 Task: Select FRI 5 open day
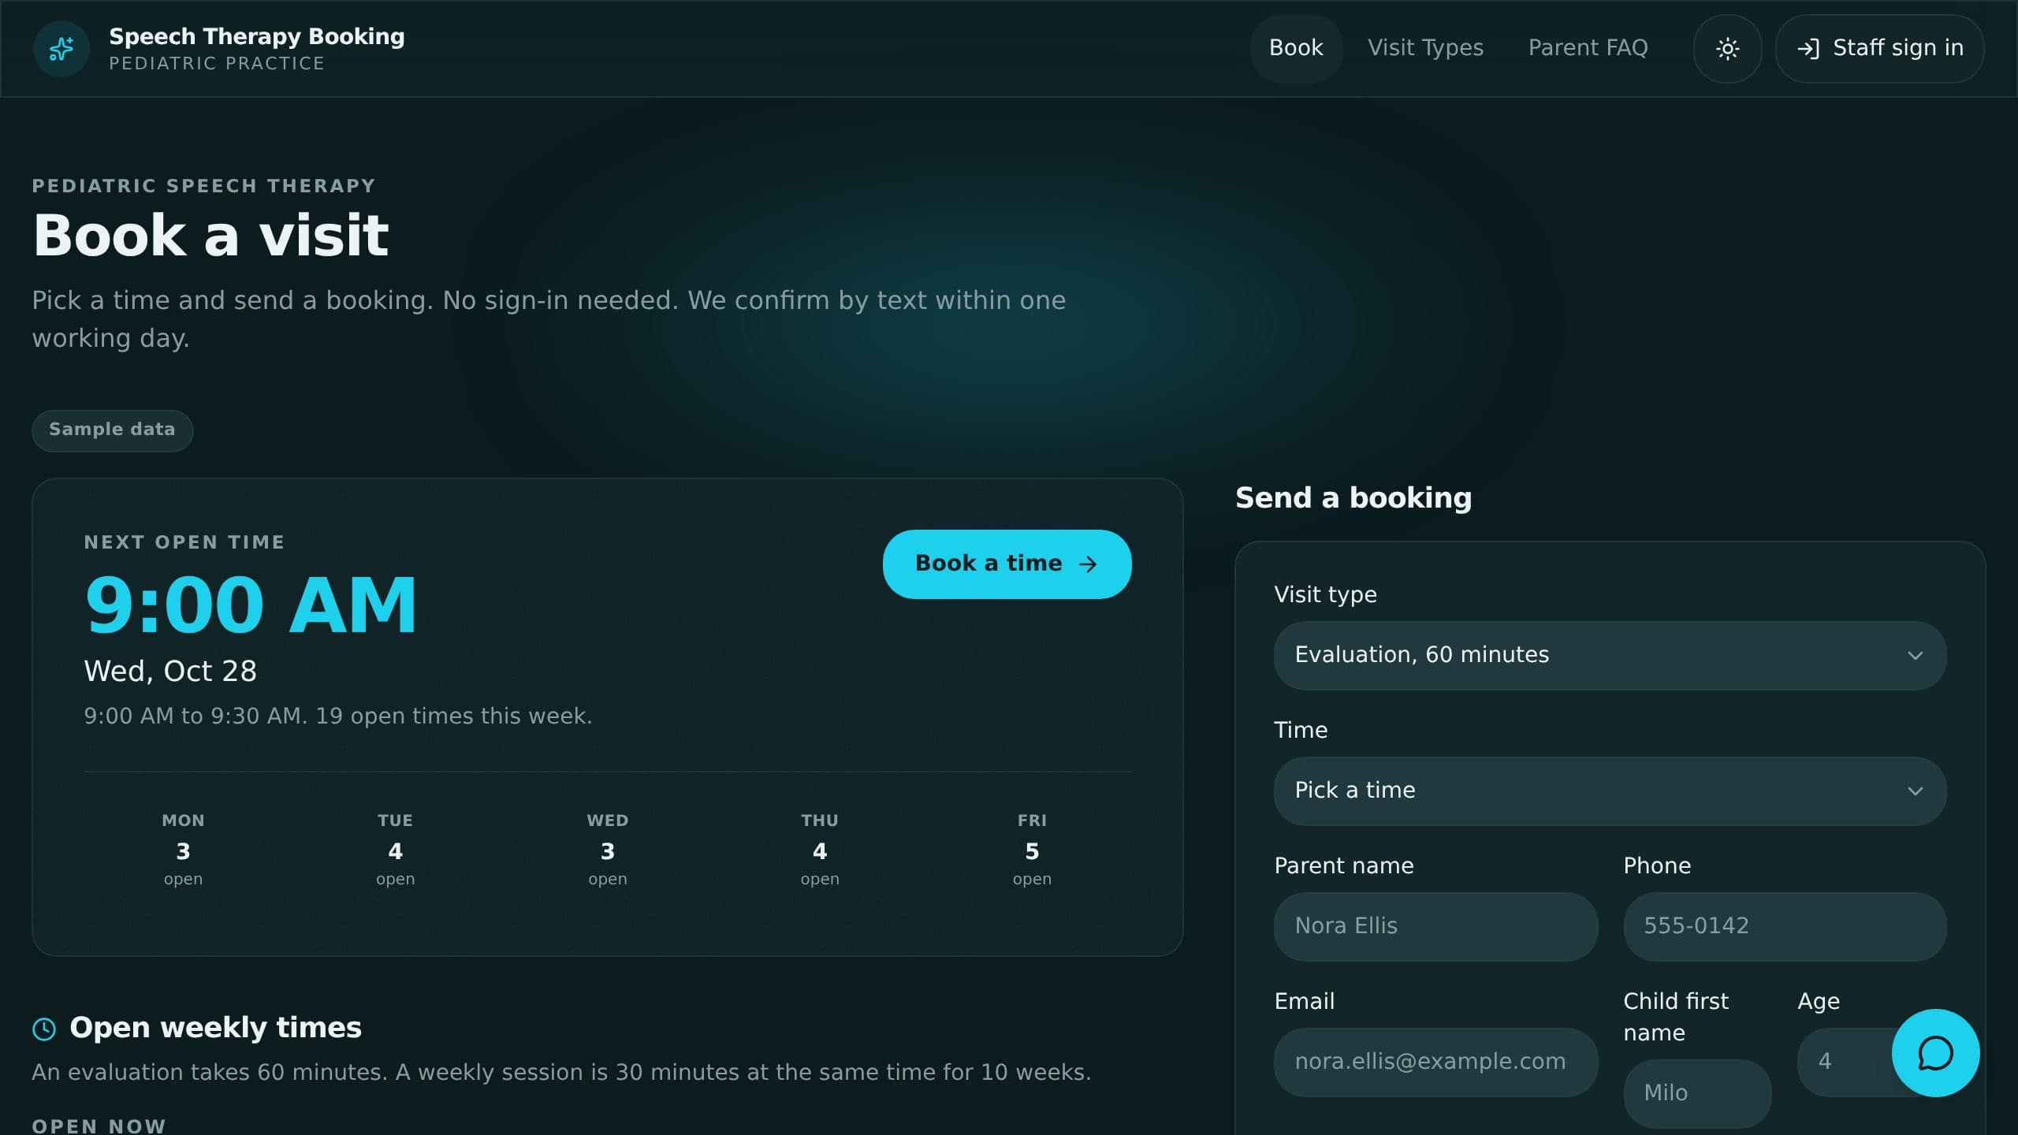[1032, 850]
